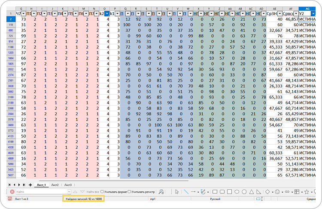
Task: Select the line with arrow end tool
Action: click(x=193, y=192)
